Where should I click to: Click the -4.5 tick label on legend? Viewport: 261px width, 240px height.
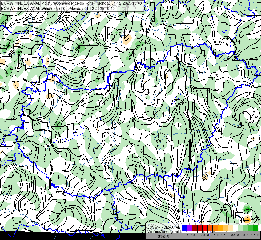(x=192, y=235)
